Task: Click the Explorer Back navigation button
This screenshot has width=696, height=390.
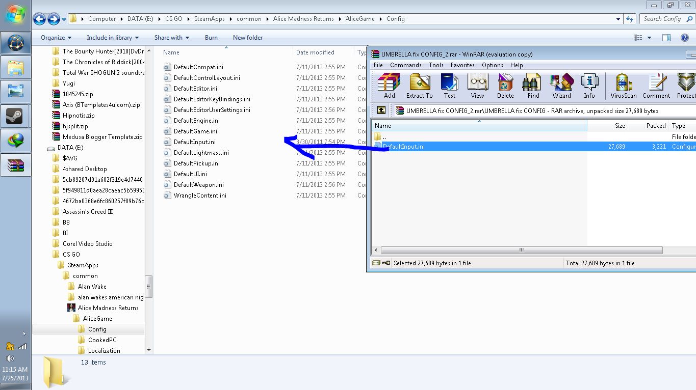Action: pyautogui.click(x=39, y=19)
